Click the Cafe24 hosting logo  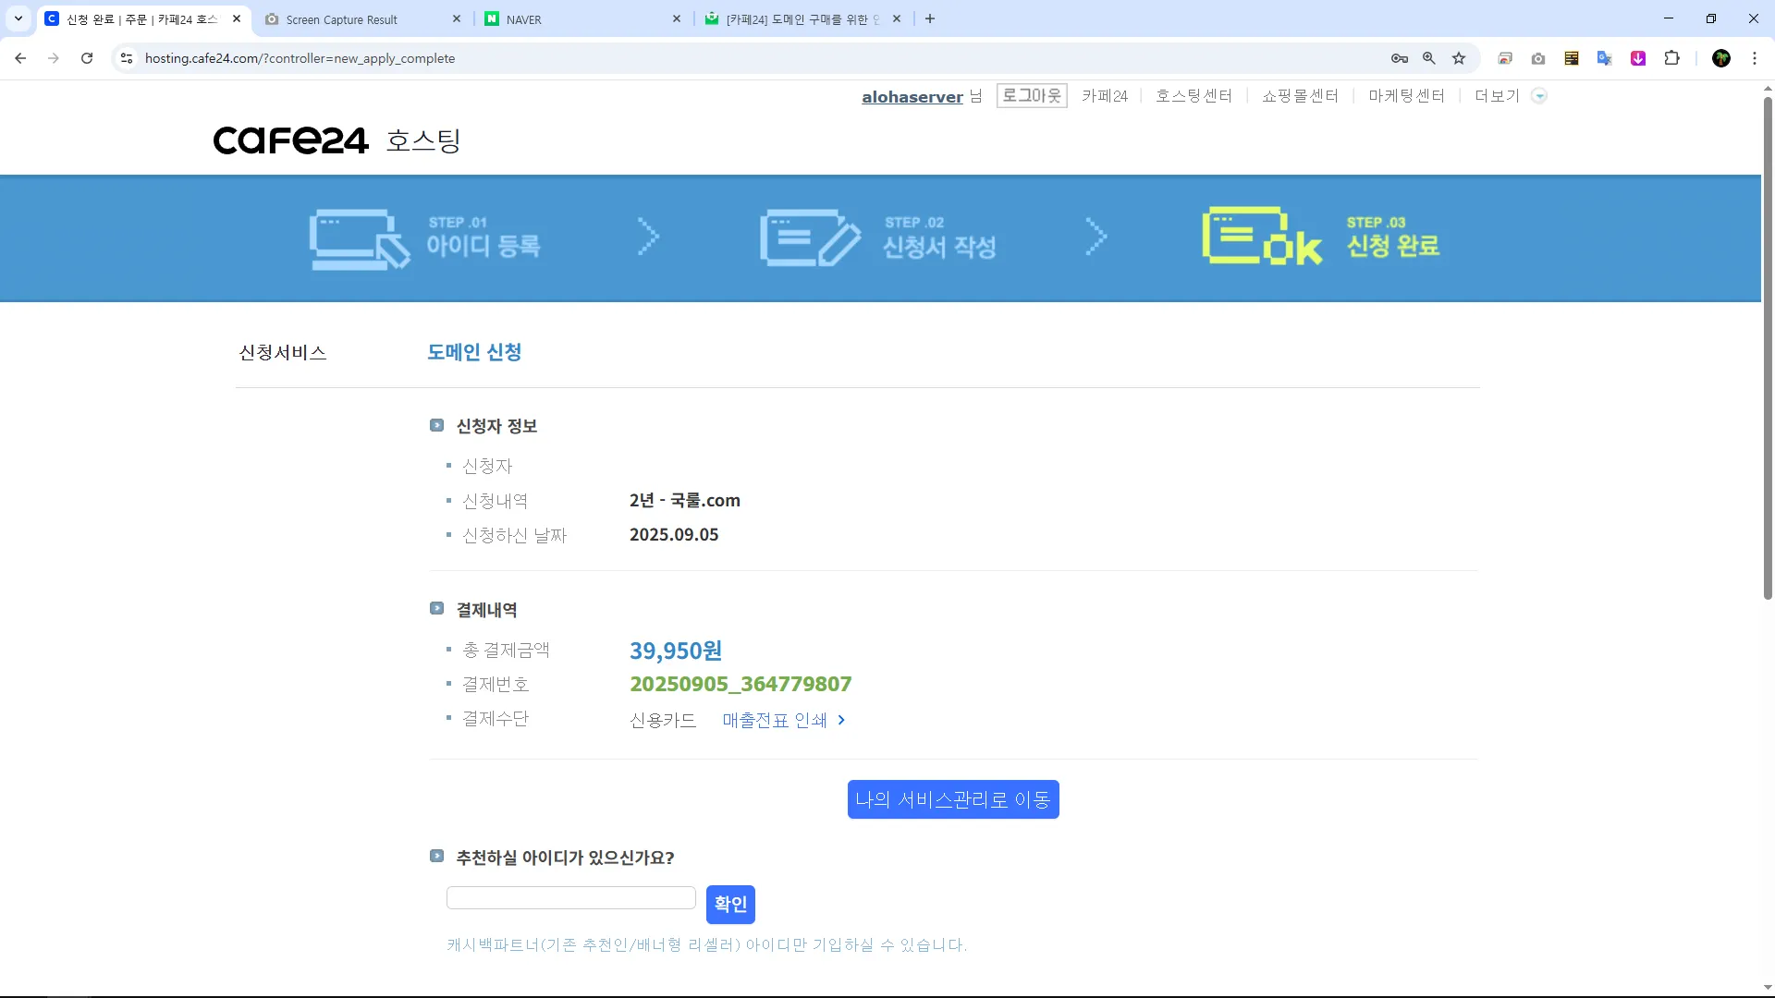click(337, 140)
